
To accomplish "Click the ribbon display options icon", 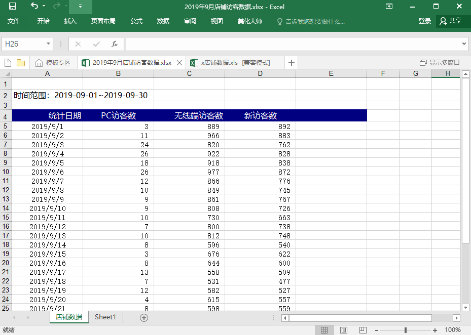I will (x=389, y=7).
